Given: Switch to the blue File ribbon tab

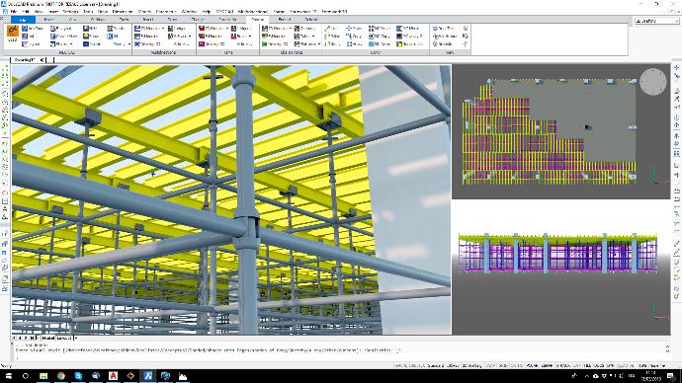Looking at the screenshot, I should 23,20.
